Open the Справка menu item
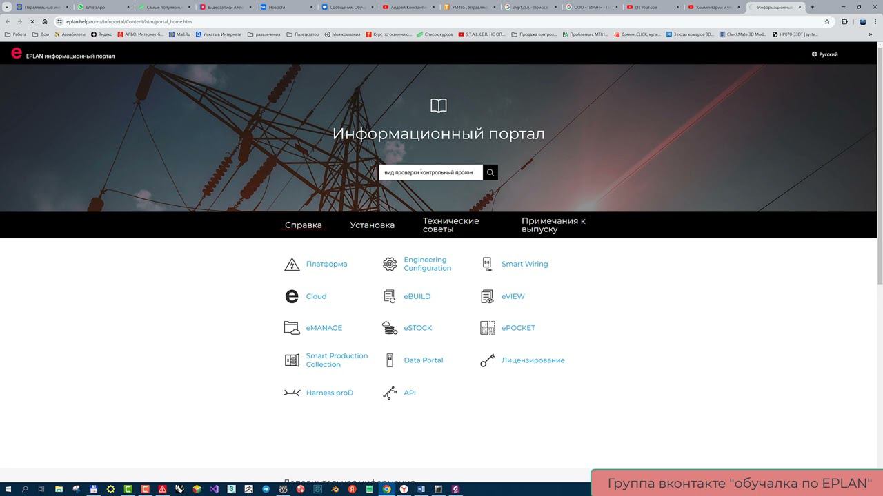This screenshot has height=496, width=883. (x=304, y=225)
